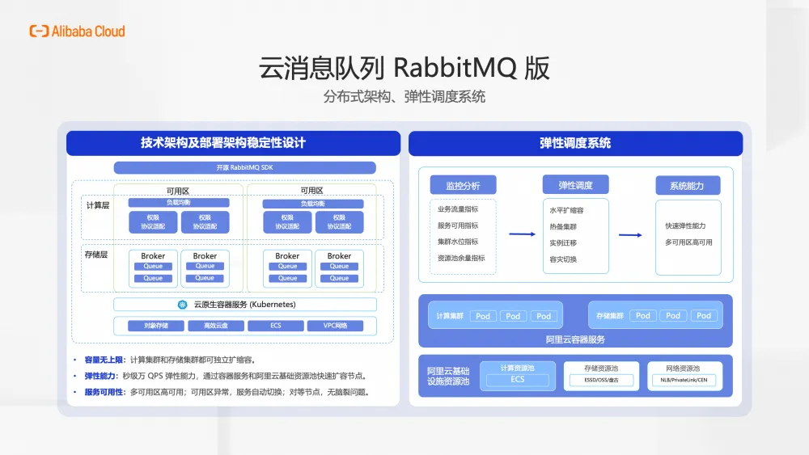Click the 高效云盘 box

[x=216, y=326]
